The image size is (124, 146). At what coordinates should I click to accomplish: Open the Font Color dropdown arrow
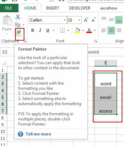pyautogui.click(x=95, y=30)
